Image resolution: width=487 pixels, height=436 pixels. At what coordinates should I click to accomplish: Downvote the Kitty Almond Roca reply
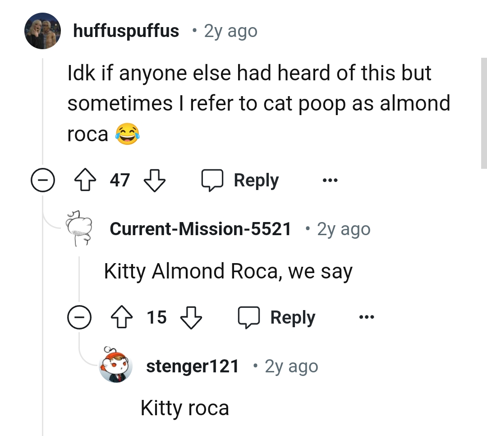coord(191,317)
